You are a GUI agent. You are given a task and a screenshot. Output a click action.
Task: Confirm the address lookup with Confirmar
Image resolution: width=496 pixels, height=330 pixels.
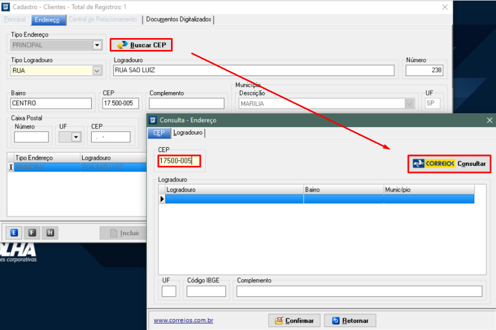(x=294, y=320)
